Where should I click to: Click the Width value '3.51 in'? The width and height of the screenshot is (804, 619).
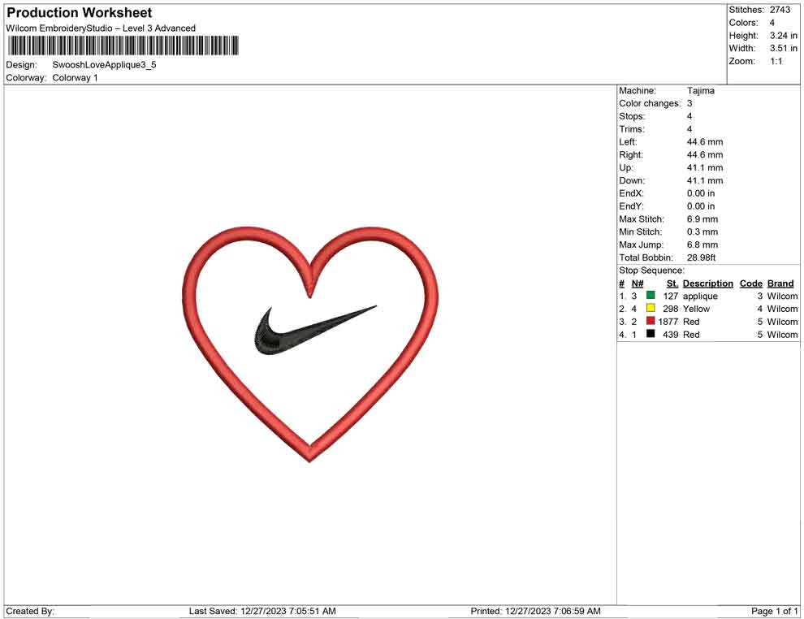(783, 48)
